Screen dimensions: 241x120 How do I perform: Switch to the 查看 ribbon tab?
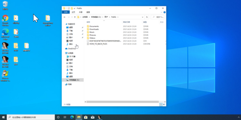(x=88, y=12)
